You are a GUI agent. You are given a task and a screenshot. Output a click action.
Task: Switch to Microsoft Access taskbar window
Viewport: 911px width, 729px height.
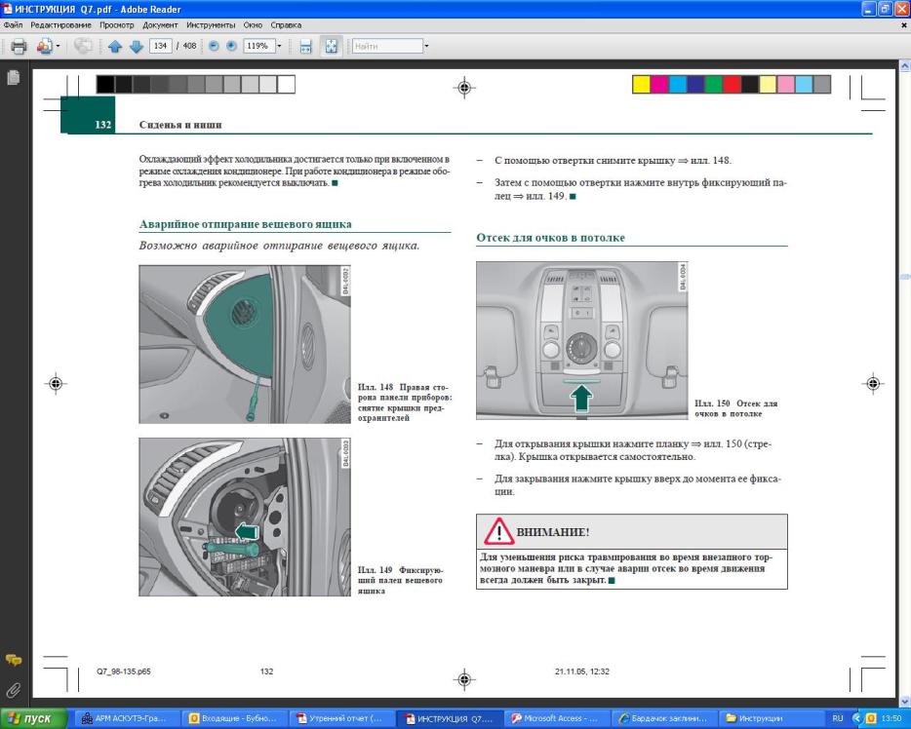(556, 718)
